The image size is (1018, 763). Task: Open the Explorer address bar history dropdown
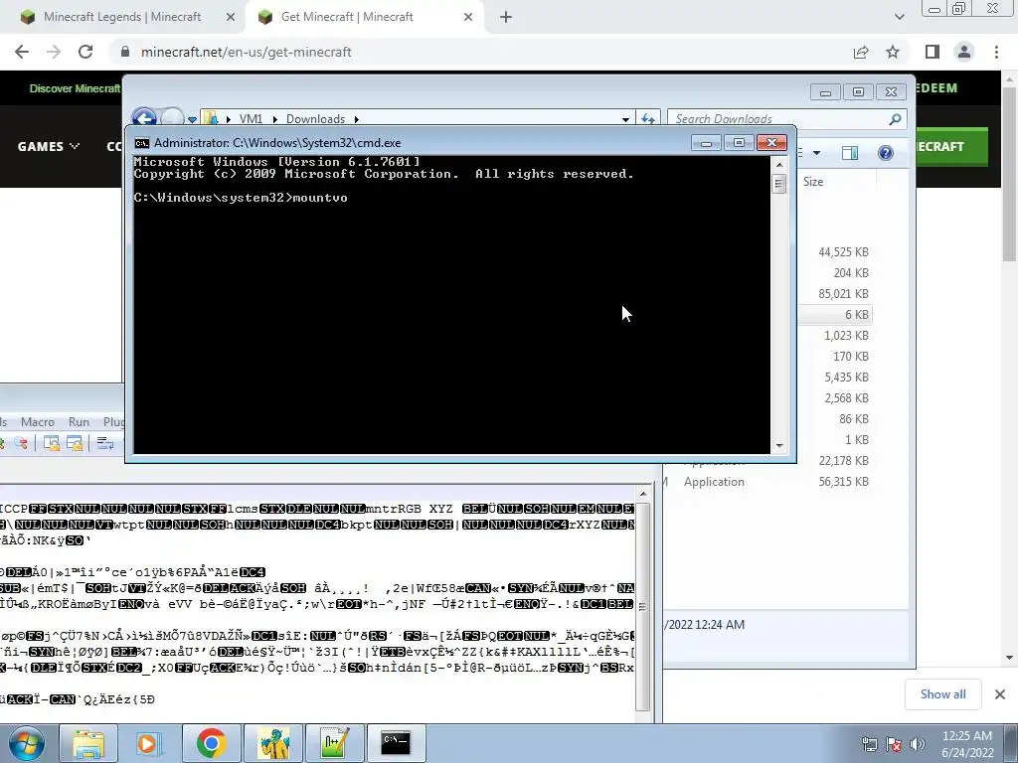625,119
